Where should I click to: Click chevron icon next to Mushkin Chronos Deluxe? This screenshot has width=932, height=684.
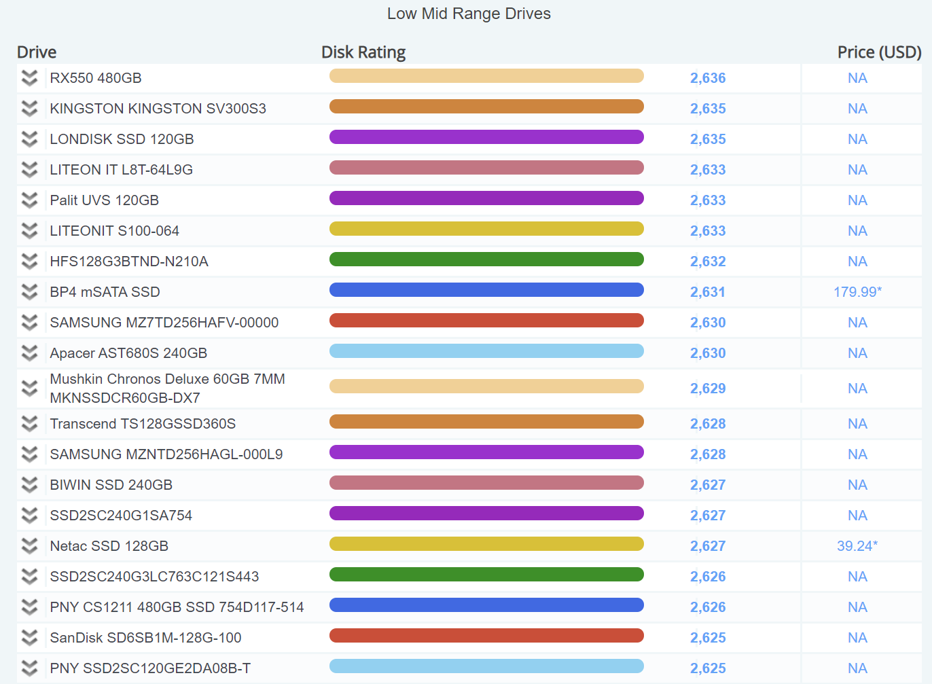pos(29,389)
